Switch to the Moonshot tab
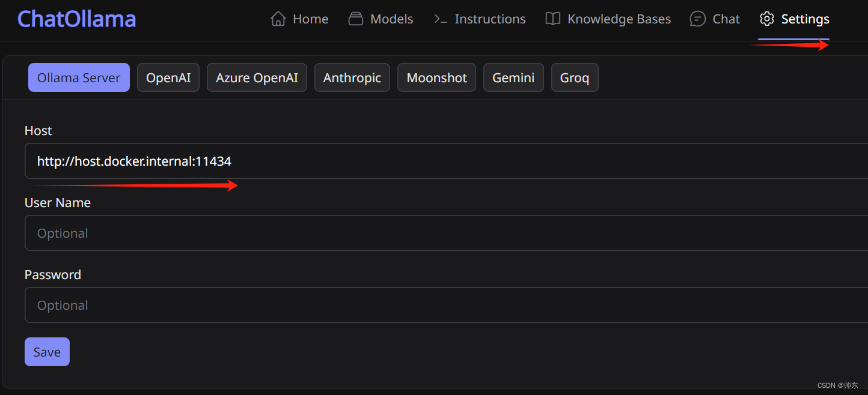The height and width of the screenshot is (395, 868). point(437,77)
